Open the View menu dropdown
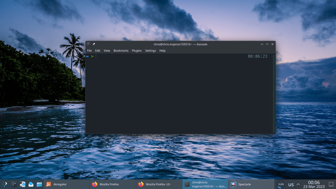Image resolution: width=336 pixels, height=189 pixels. (x=107, y=51)
